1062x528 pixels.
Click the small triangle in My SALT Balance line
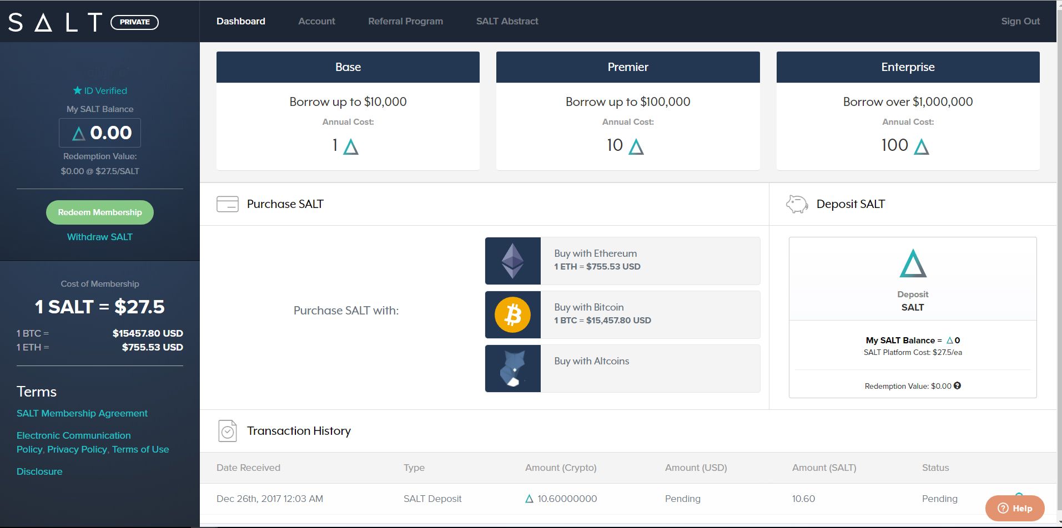(x=950, y=341)
